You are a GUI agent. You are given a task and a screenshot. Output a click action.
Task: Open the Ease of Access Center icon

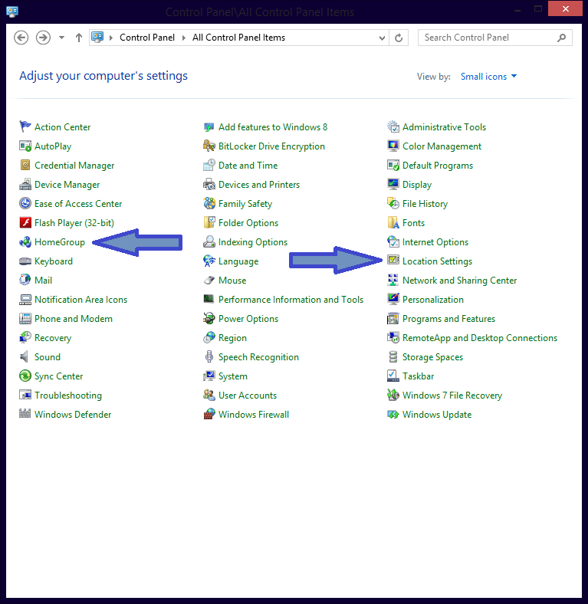[x=25, y=203]
